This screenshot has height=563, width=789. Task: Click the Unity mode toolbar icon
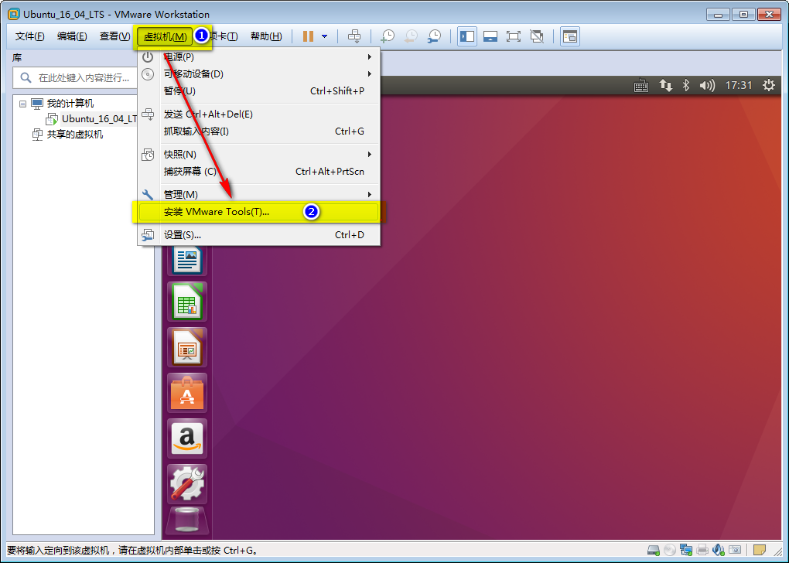(x=537, y=36)
